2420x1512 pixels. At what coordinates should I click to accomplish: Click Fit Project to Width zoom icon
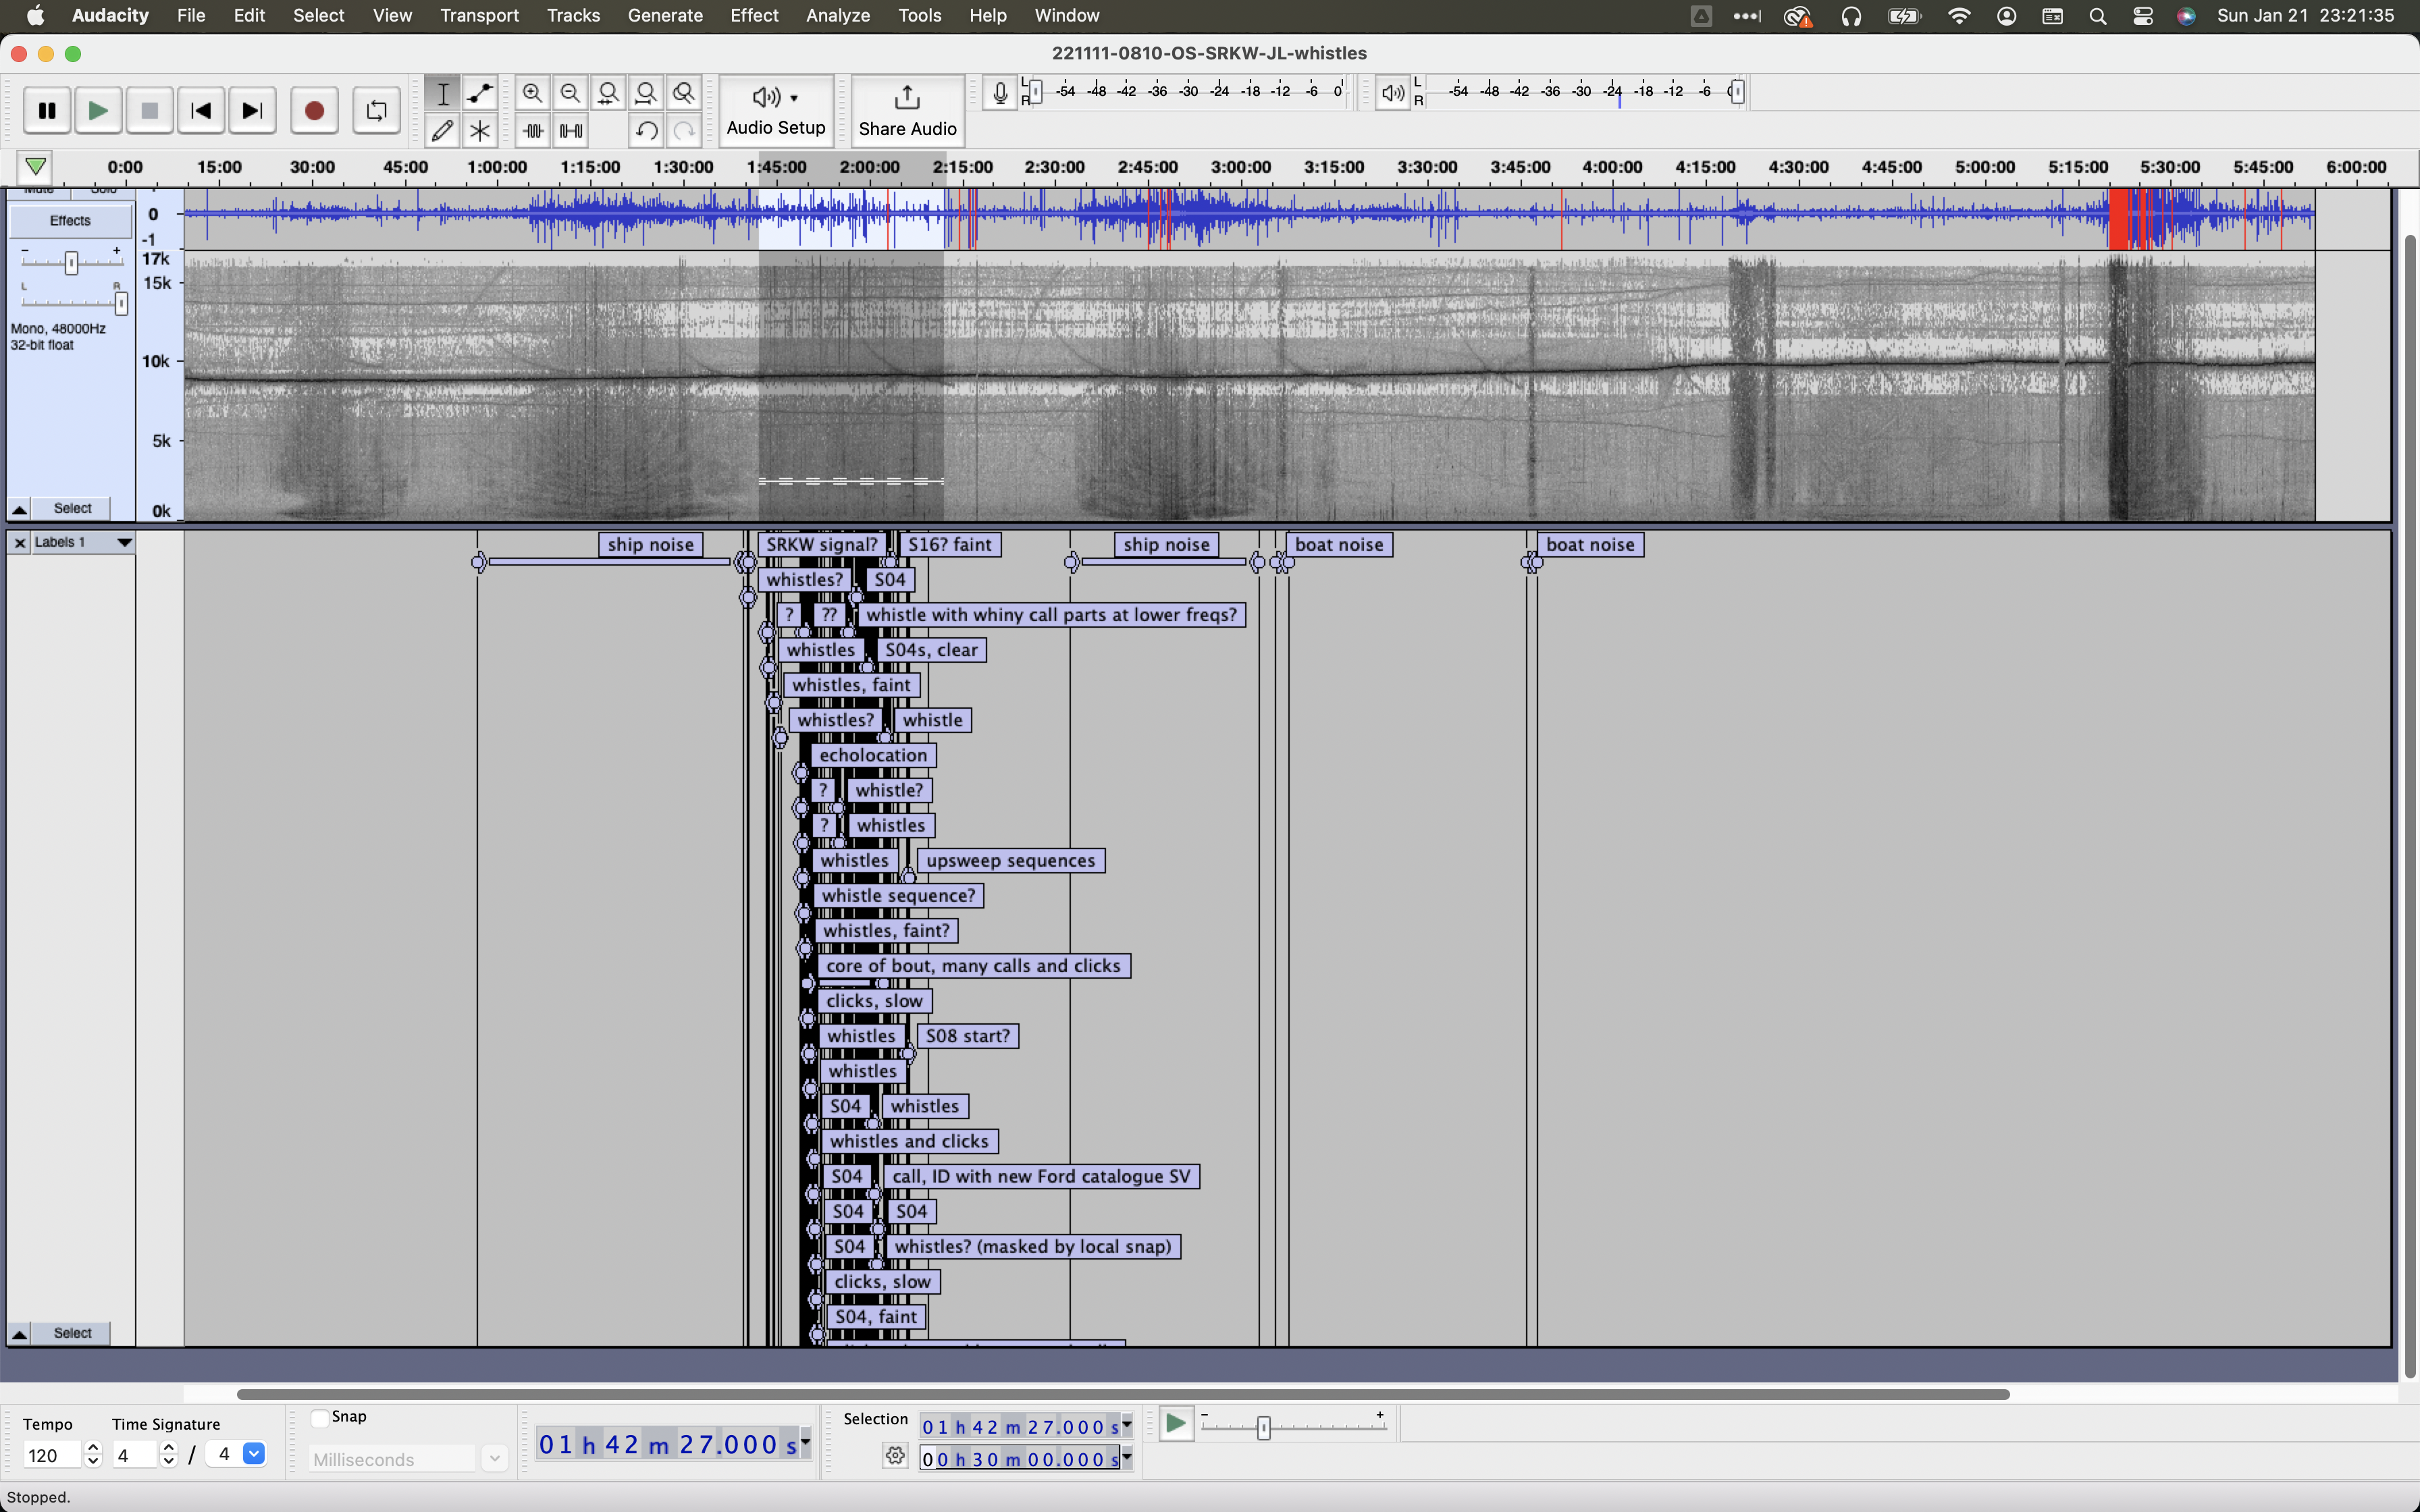pyautogui.click(x=646, y=94)
